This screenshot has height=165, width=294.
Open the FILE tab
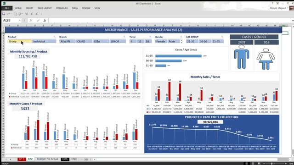[x=7, y=8]
